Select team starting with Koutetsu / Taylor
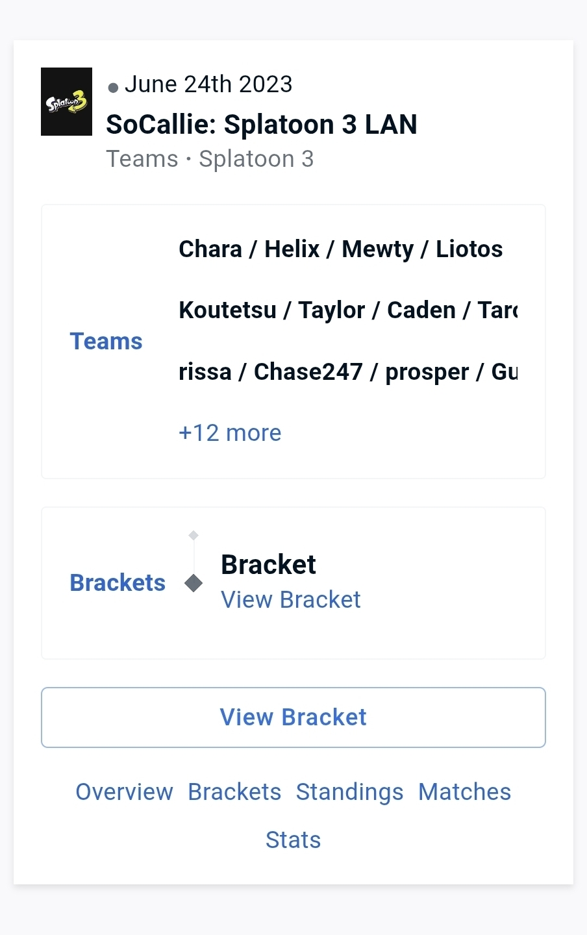The width and height of the screenshot is (587, 935). 347,310
